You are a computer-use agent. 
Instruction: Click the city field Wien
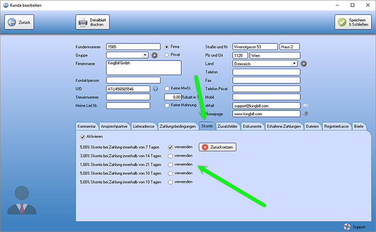275,56
